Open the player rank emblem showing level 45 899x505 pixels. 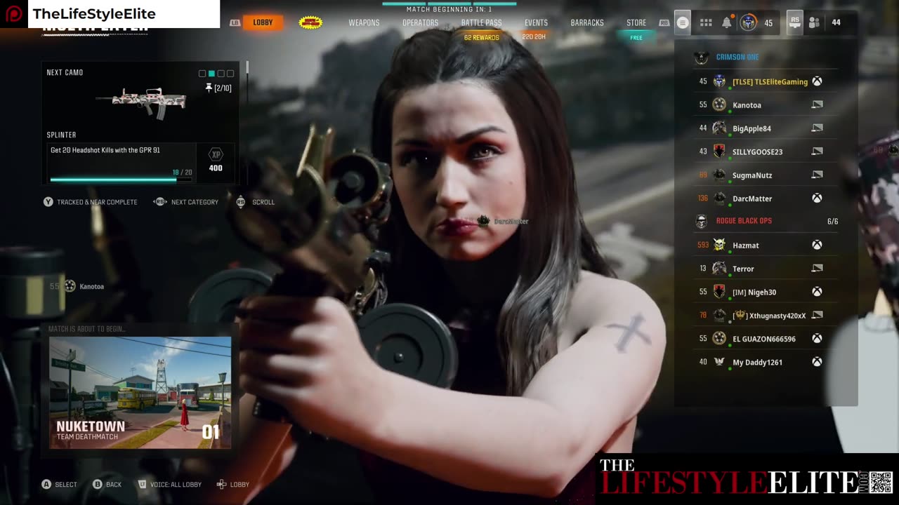coord(749,22)
